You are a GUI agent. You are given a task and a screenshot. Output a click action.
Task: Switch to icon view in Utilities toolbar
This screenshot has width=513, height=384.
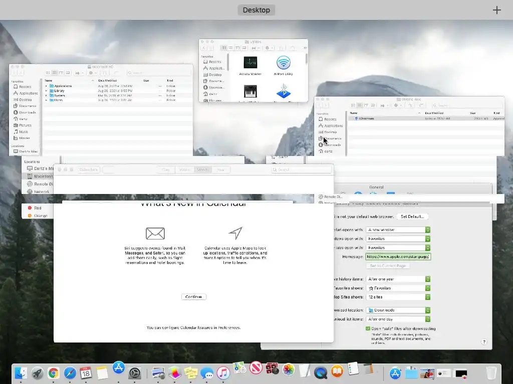[224, 48]
